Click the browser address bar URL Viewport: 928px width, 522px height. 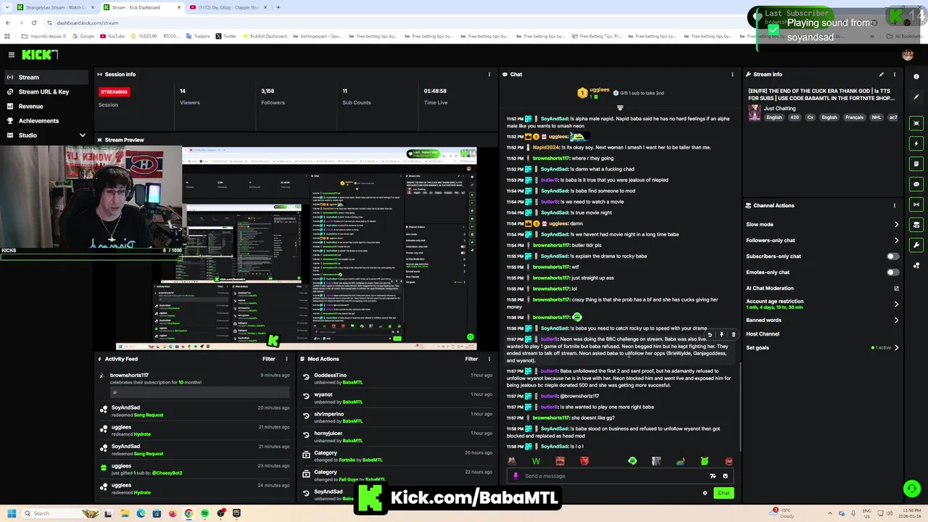pyautogui.click(x=88, y=22)
